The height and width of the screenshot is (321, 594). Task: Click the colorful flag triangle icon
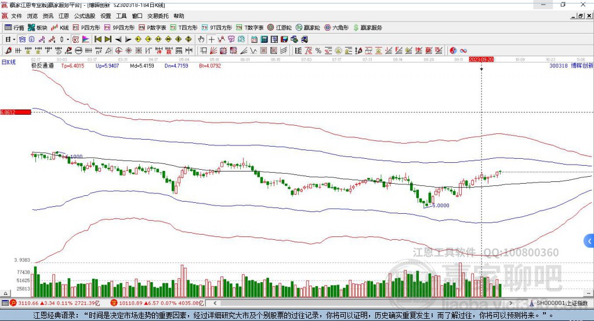tap(86, 39)
